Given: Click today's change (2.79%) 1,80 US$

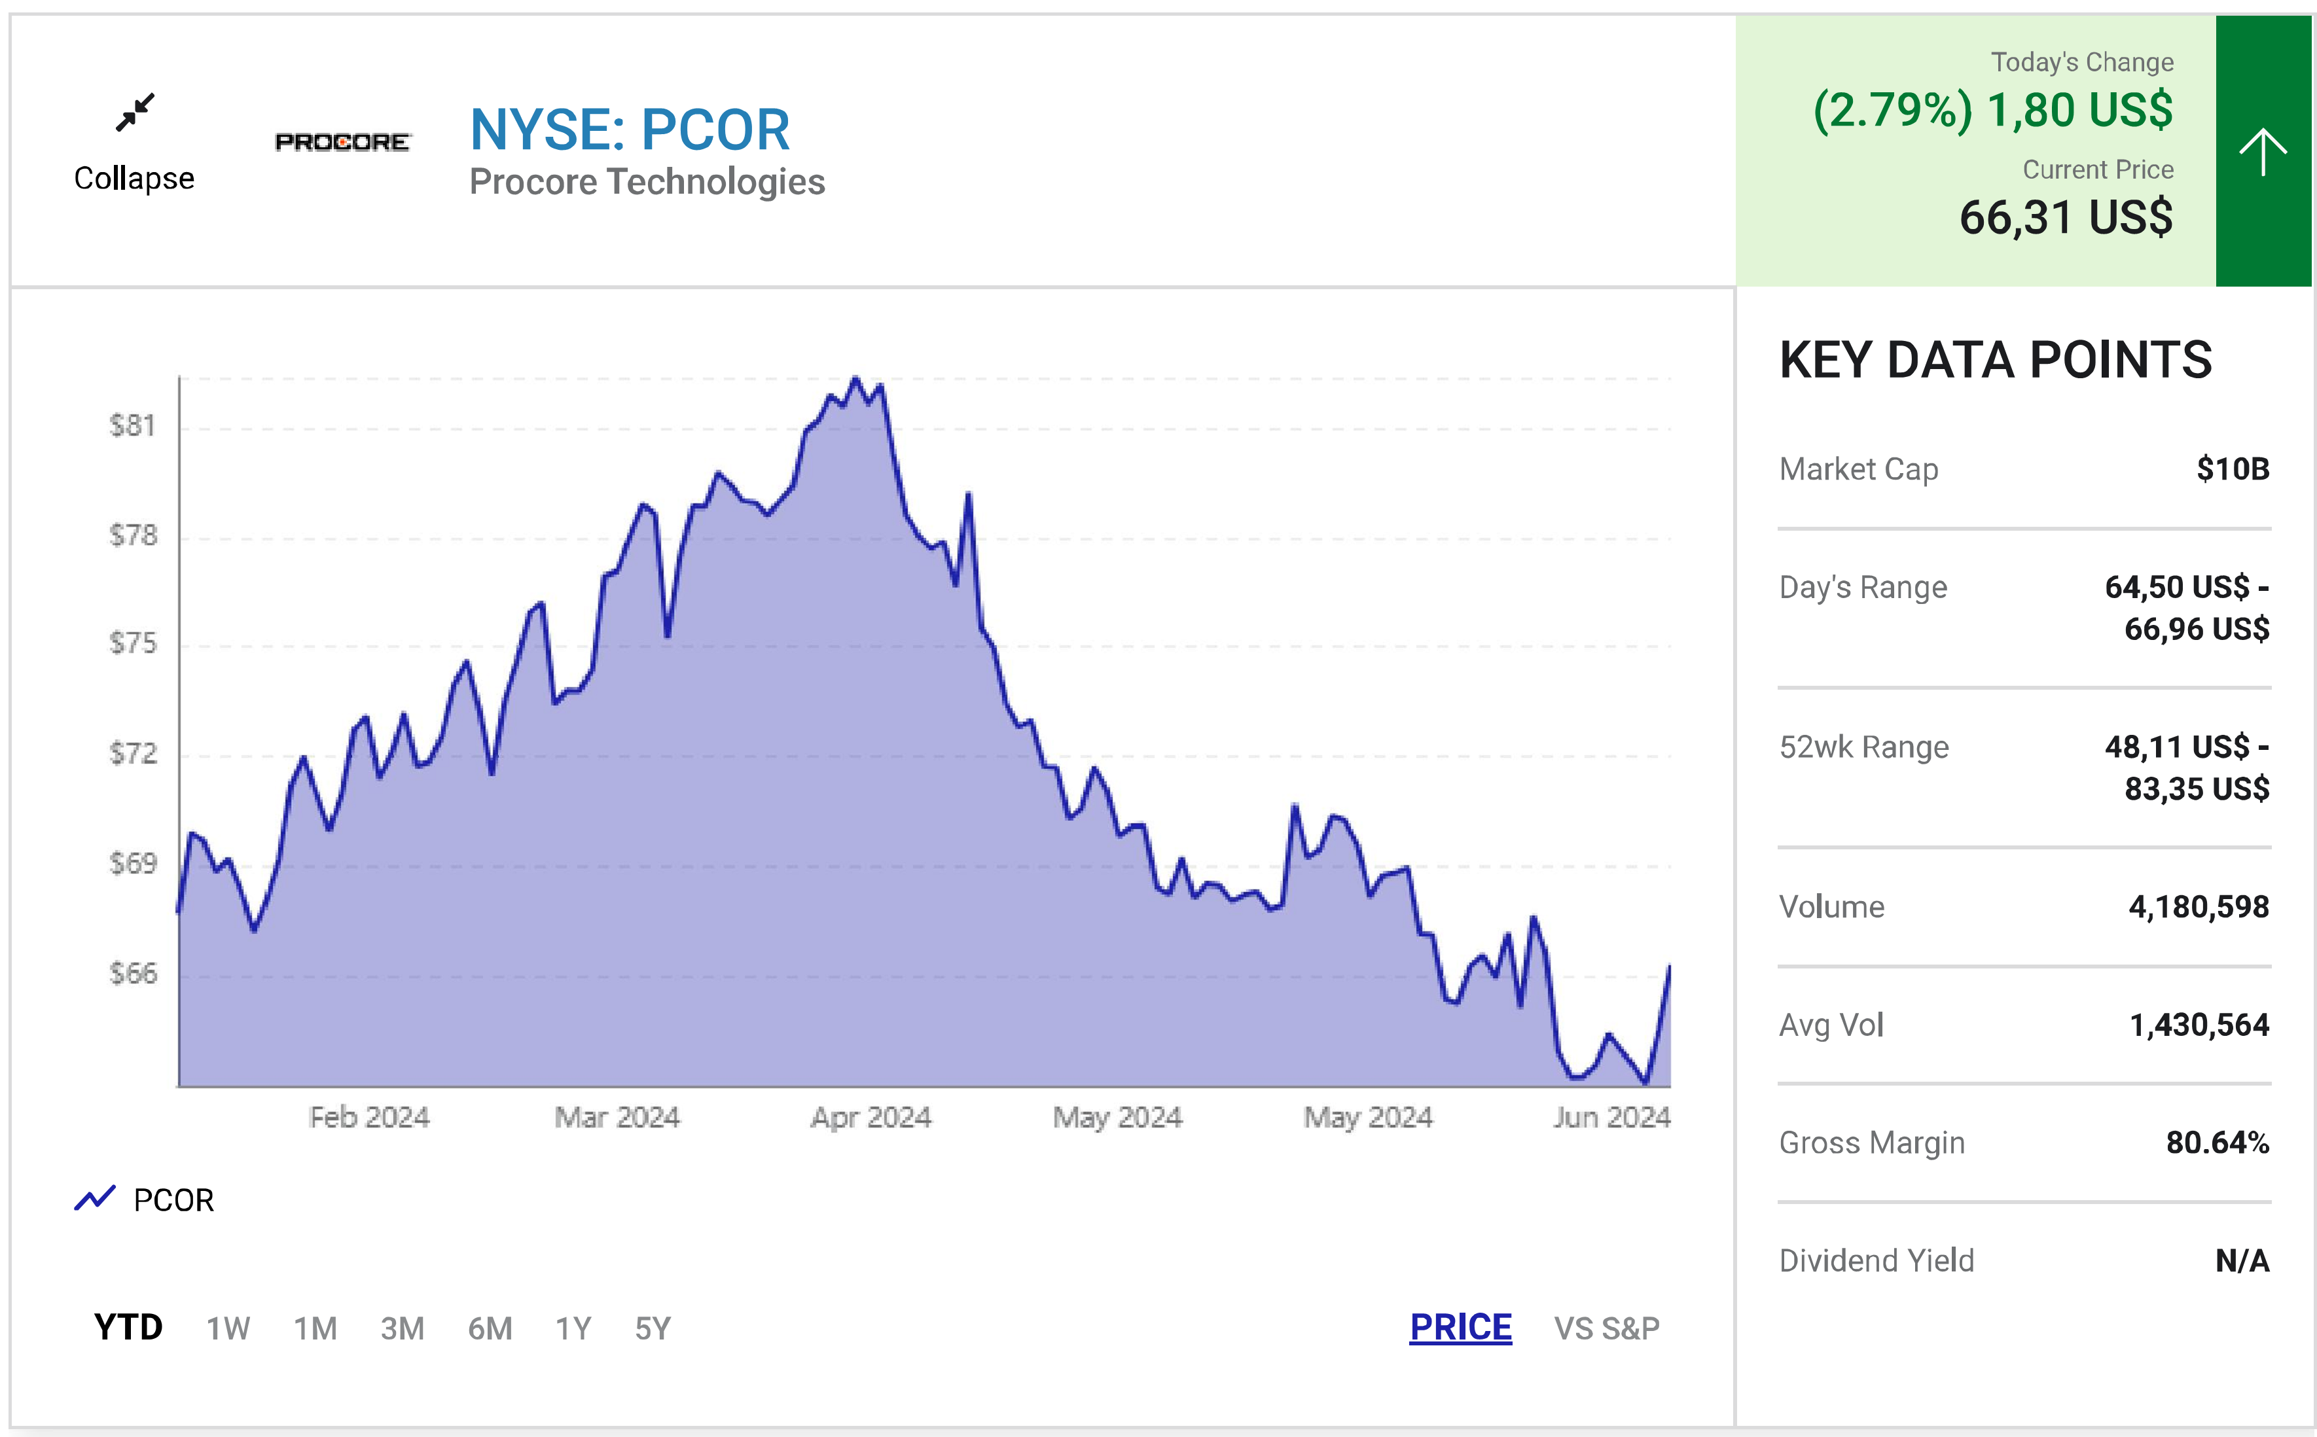Looking at the screenshot, I should [x=1993, y=110].
